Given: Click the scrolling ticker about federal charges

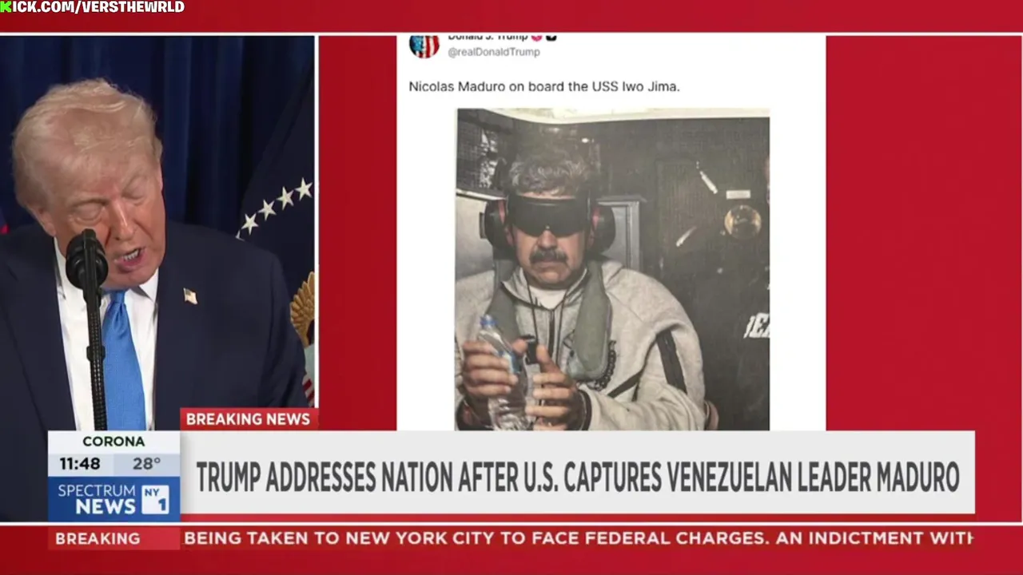Looking at the screenshot, I should point(578,538).
